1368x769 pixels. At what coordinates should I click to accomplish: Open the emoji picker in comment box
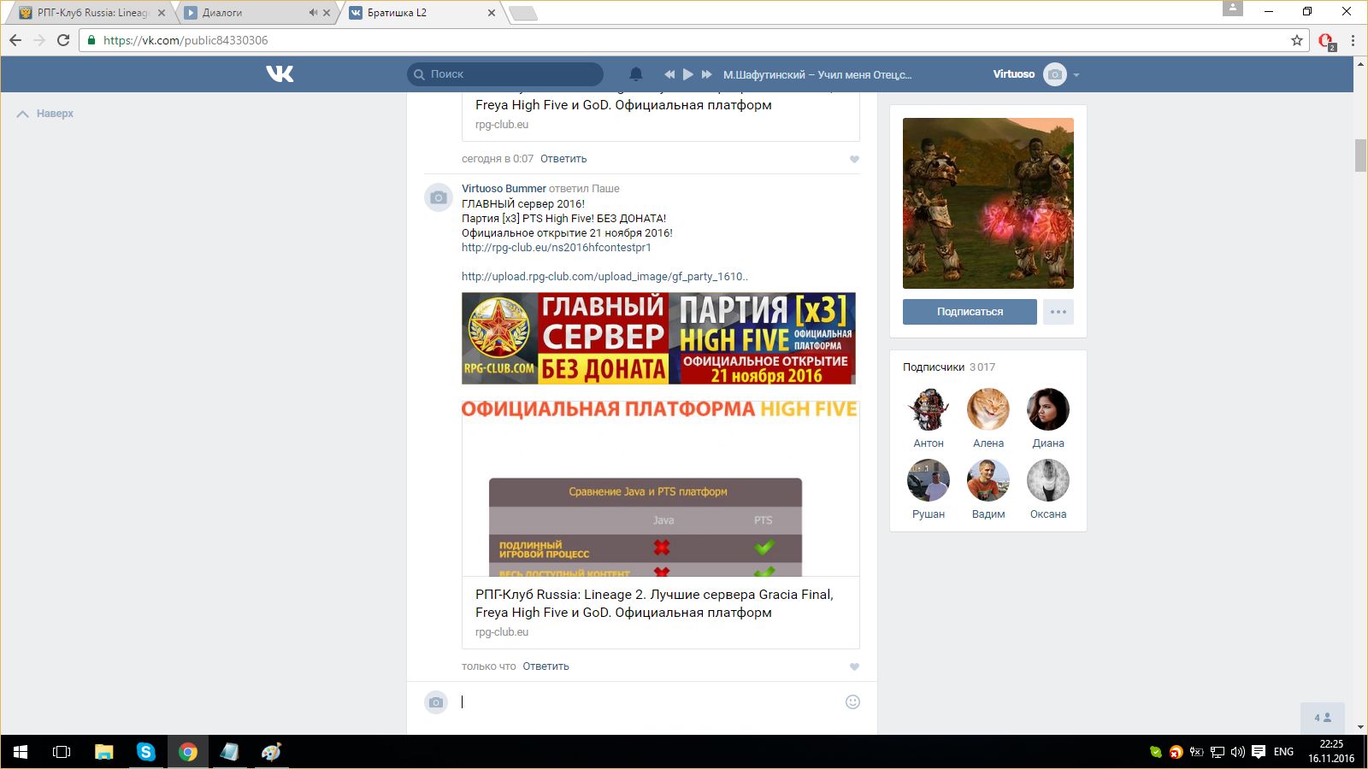852,702
